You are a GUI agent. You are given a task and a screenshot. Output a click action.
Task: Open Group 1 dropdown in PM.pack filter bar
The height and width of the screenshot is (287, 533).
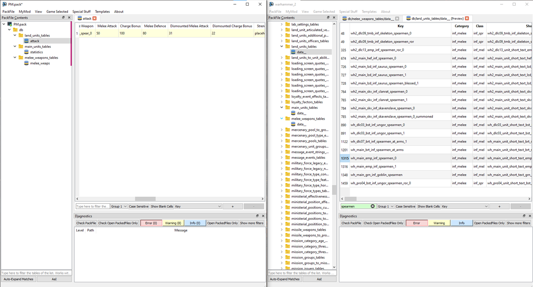119,207
